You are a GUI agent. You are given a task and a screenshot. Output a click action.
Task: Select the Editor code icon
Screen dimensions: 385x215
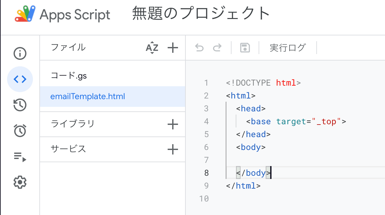click(20, 79)
